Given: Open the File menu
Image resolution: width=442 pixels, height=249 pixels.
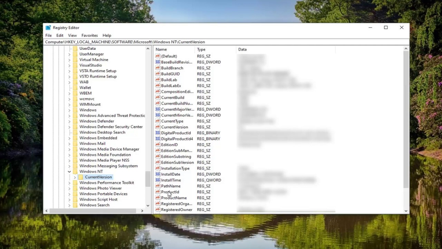Looking at the screenshot, I should pos(48,35).
